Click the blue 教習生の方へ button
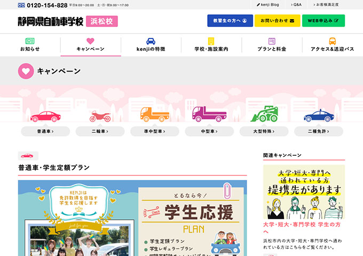Image resolution: width=363 pixels, height=256 pixels. tap(230, 21)
